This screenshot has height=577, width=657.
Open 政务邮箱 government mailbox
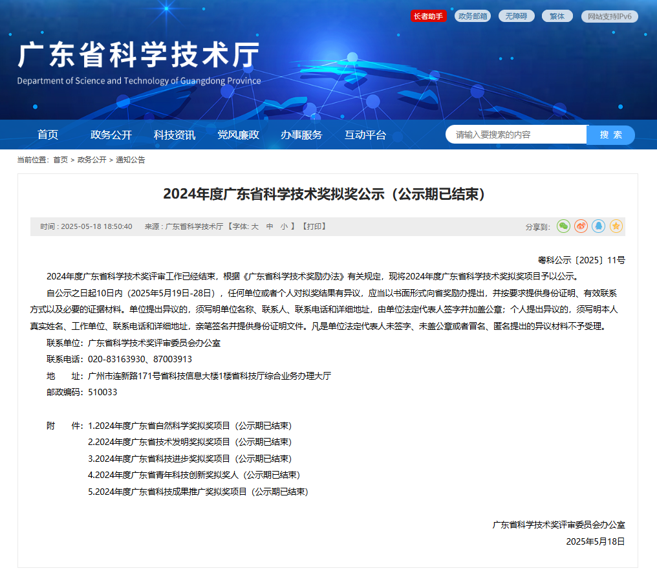[473, 16]
